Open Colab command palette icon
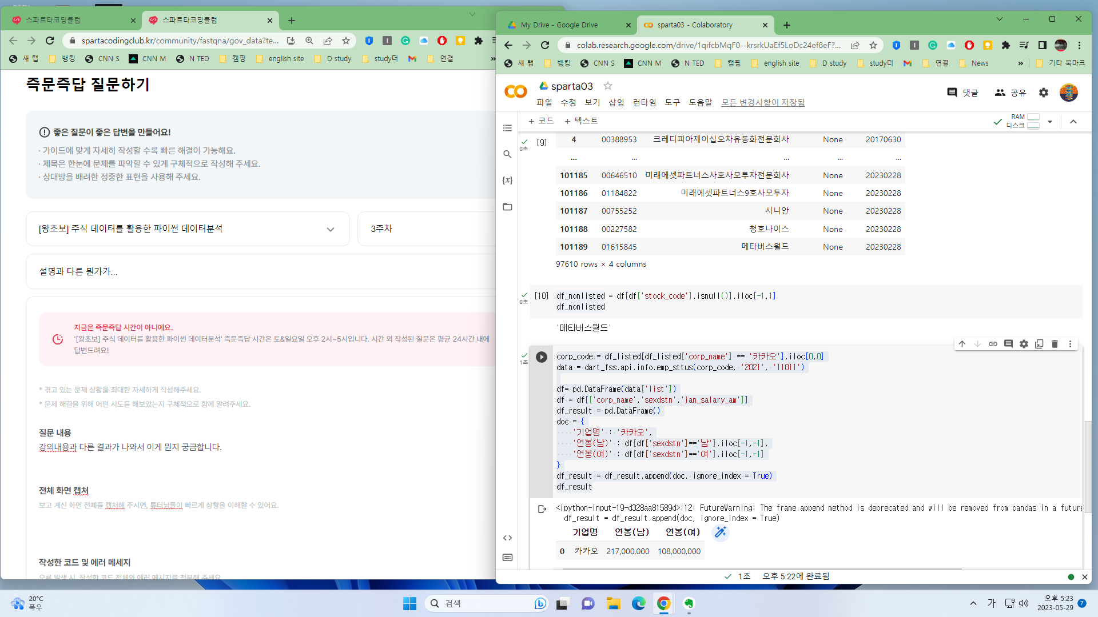The height and width of the screenshot is (617, 1098). pyautogui.click(x=507, y=558)
